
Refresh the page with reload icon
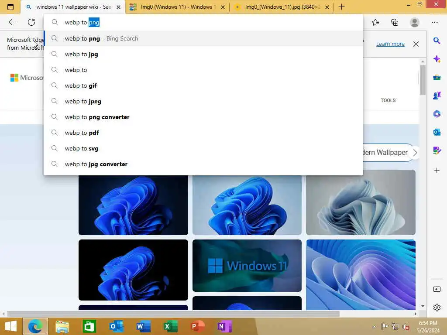point(31,22)
